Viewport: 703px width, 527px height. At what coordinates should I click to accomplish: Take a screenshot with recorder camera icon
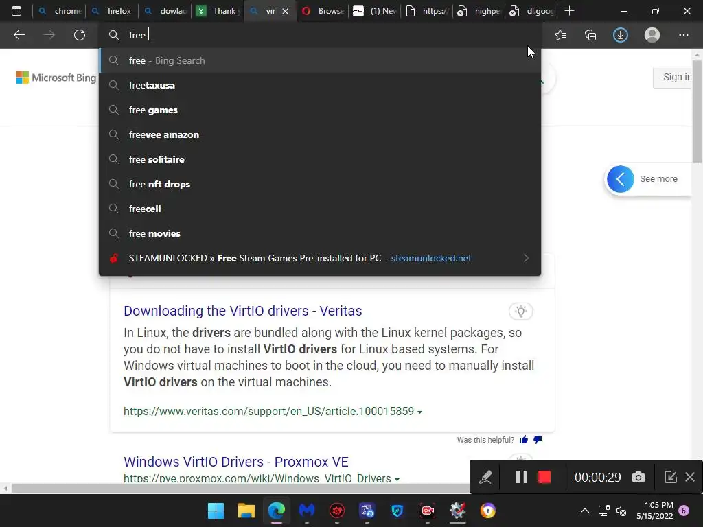coord(638,478)
